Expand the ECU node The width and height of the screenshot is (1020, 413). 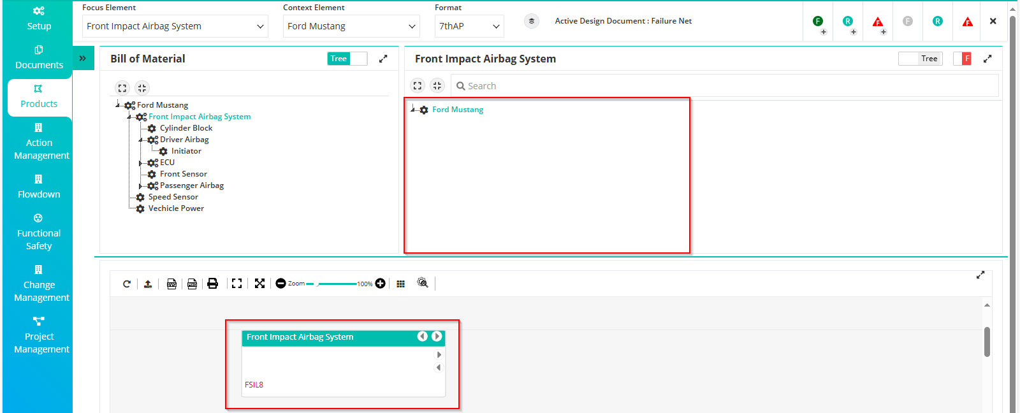point(141,163)
